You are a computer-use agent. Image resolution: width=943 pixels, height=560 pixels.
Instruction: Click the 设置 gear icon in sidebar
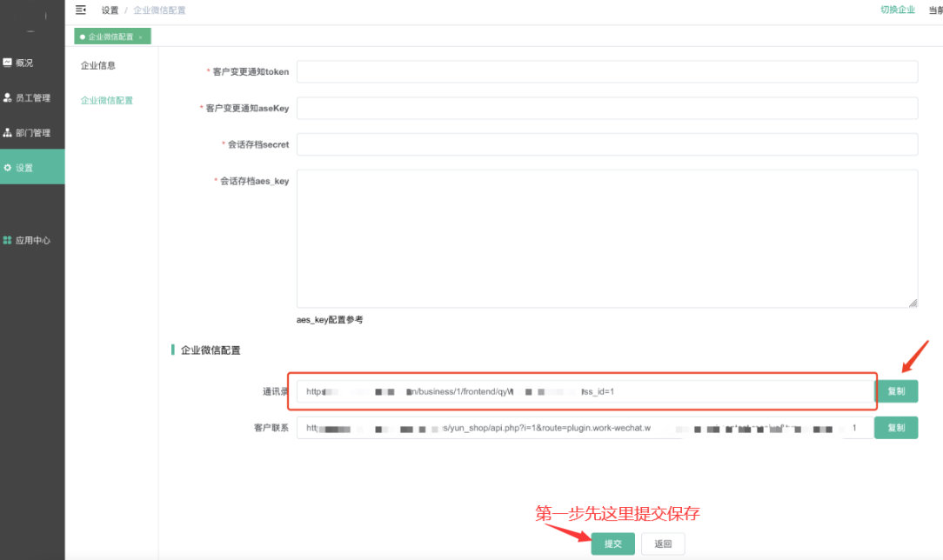tap(8, 167)
